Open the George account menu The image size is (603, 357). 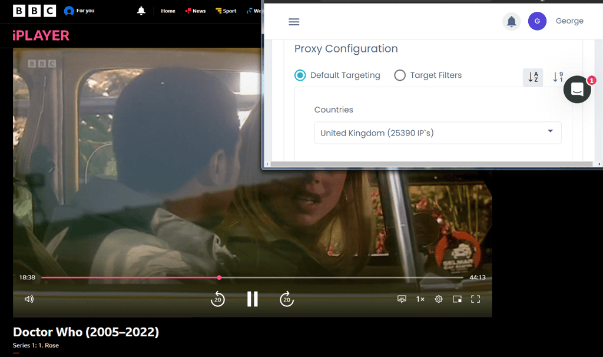(569, 21)
